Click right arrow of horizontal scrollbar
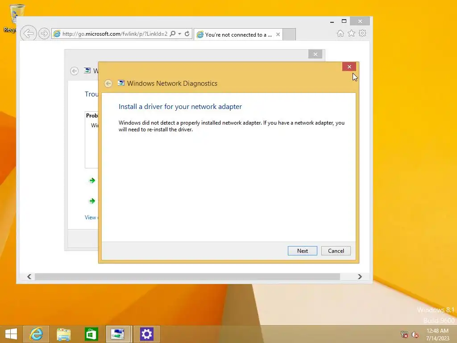The height and width of the screenshot is (343, 457). click(360, 276)
